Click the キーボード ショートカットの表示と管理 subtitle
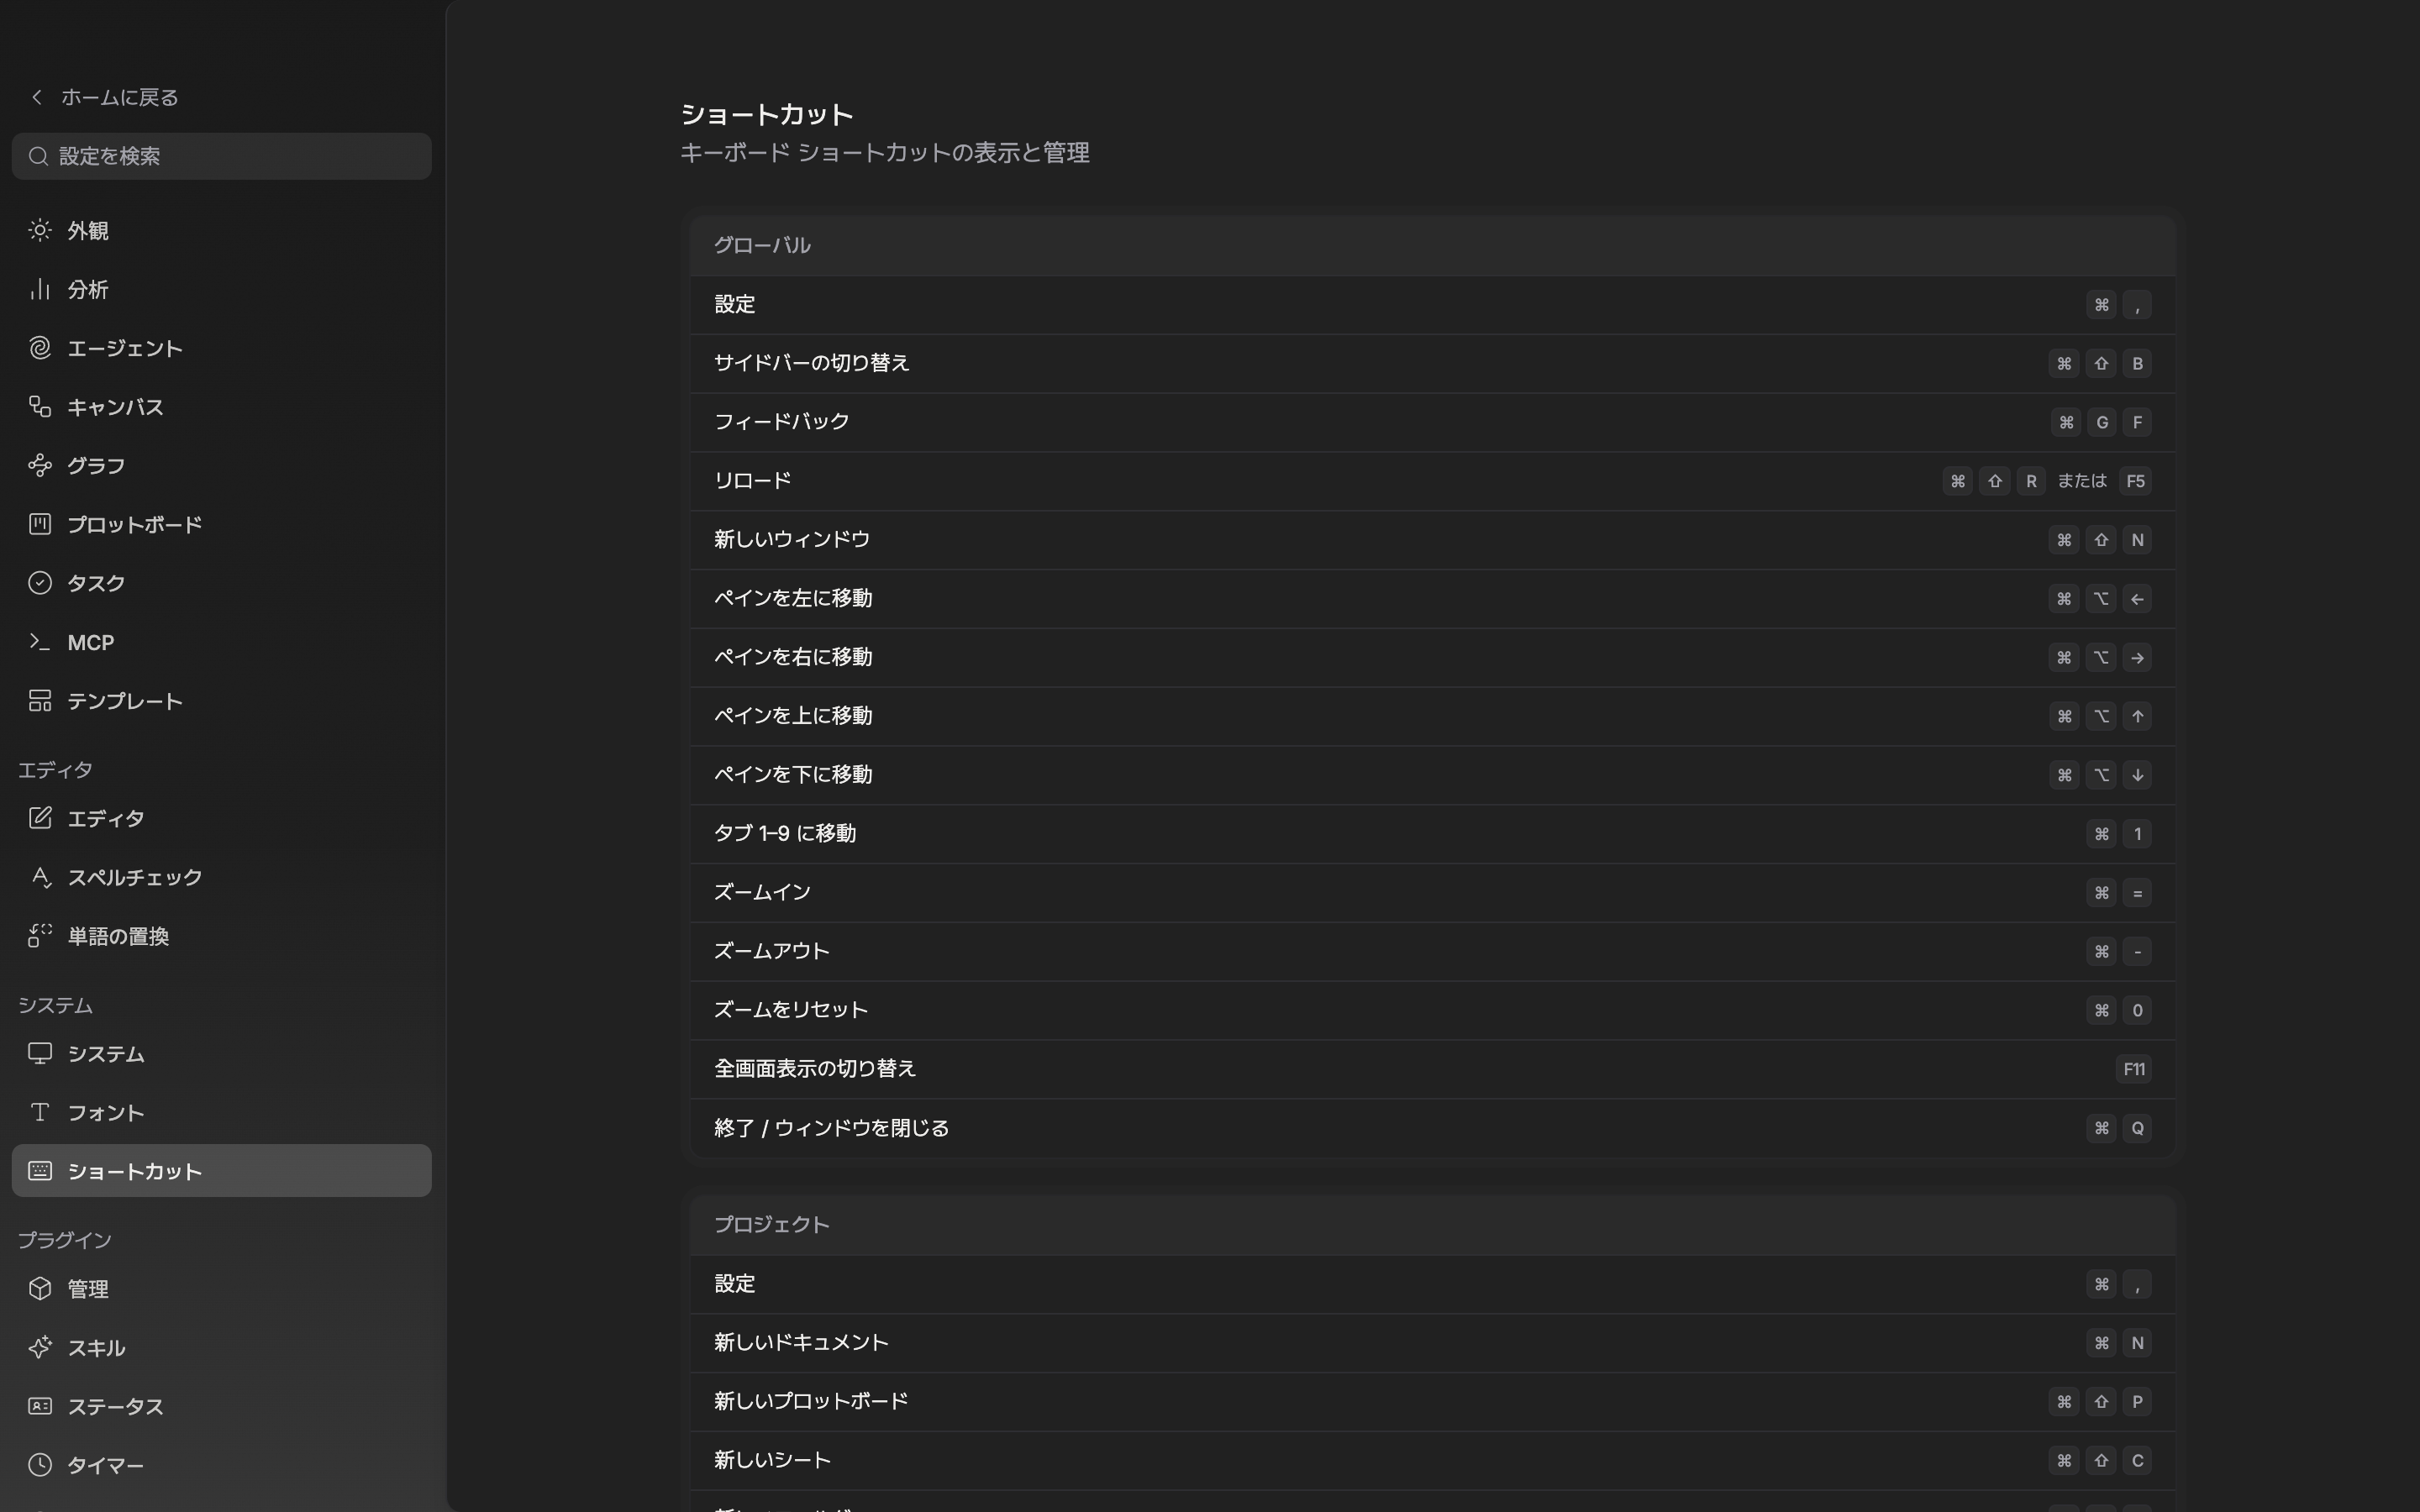This screenshot has width=2420, height=1512. (885, 153)
